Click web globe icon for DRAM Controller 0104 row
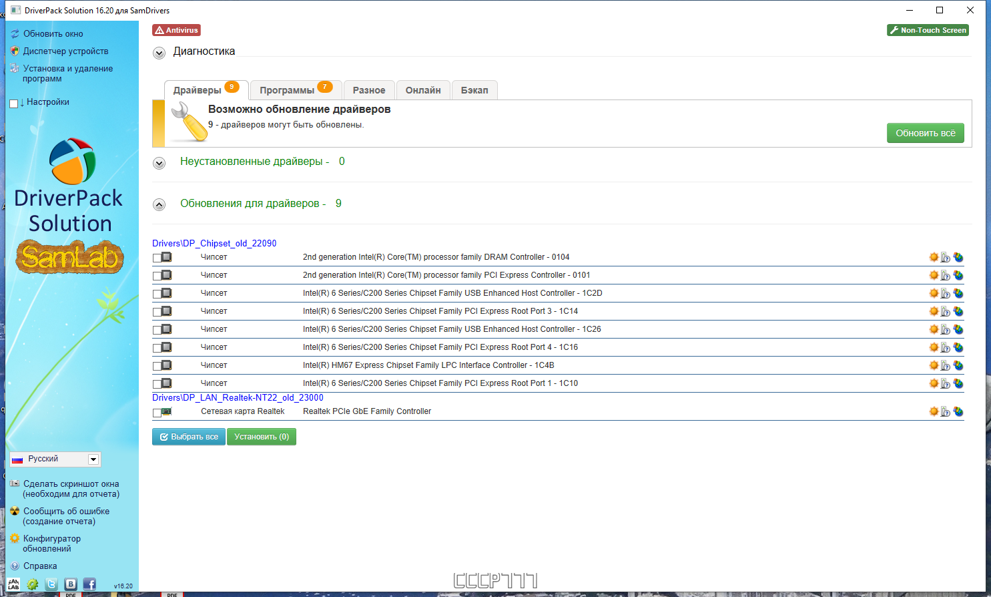This screenshot has width=991, height=597. (x=958, y=257)
